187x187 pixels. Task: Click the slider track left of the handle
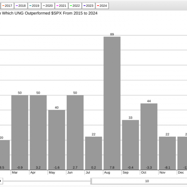pos(47,181)
